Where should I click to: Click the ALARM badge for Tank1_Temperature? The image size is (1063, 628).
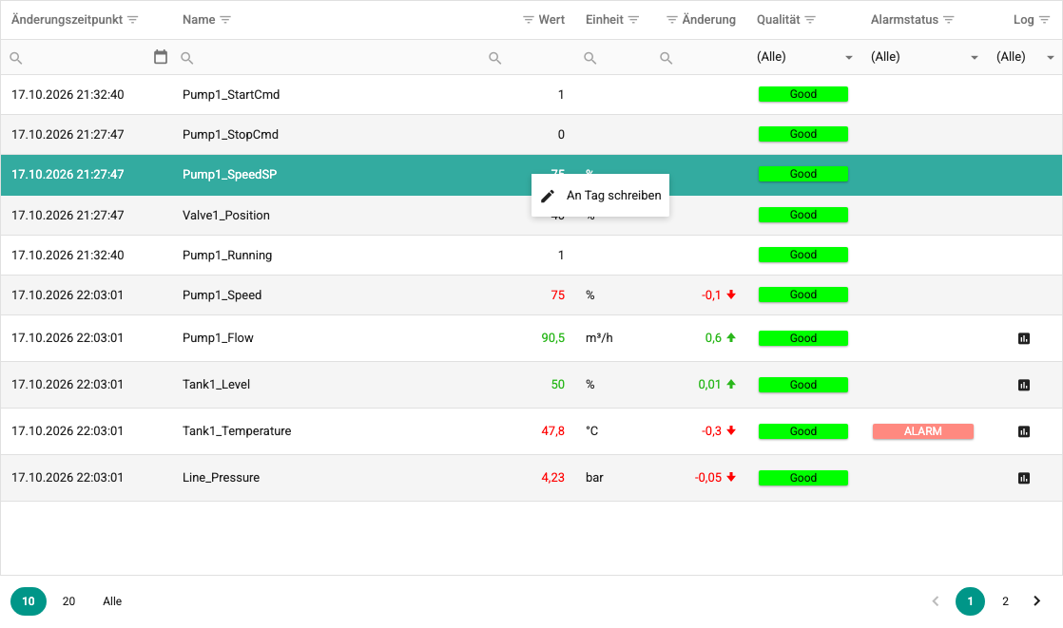[922, 431]
